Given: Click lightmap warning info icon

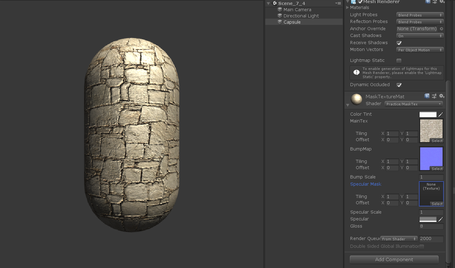Looking at the screenshot, I should click(356, 72).
